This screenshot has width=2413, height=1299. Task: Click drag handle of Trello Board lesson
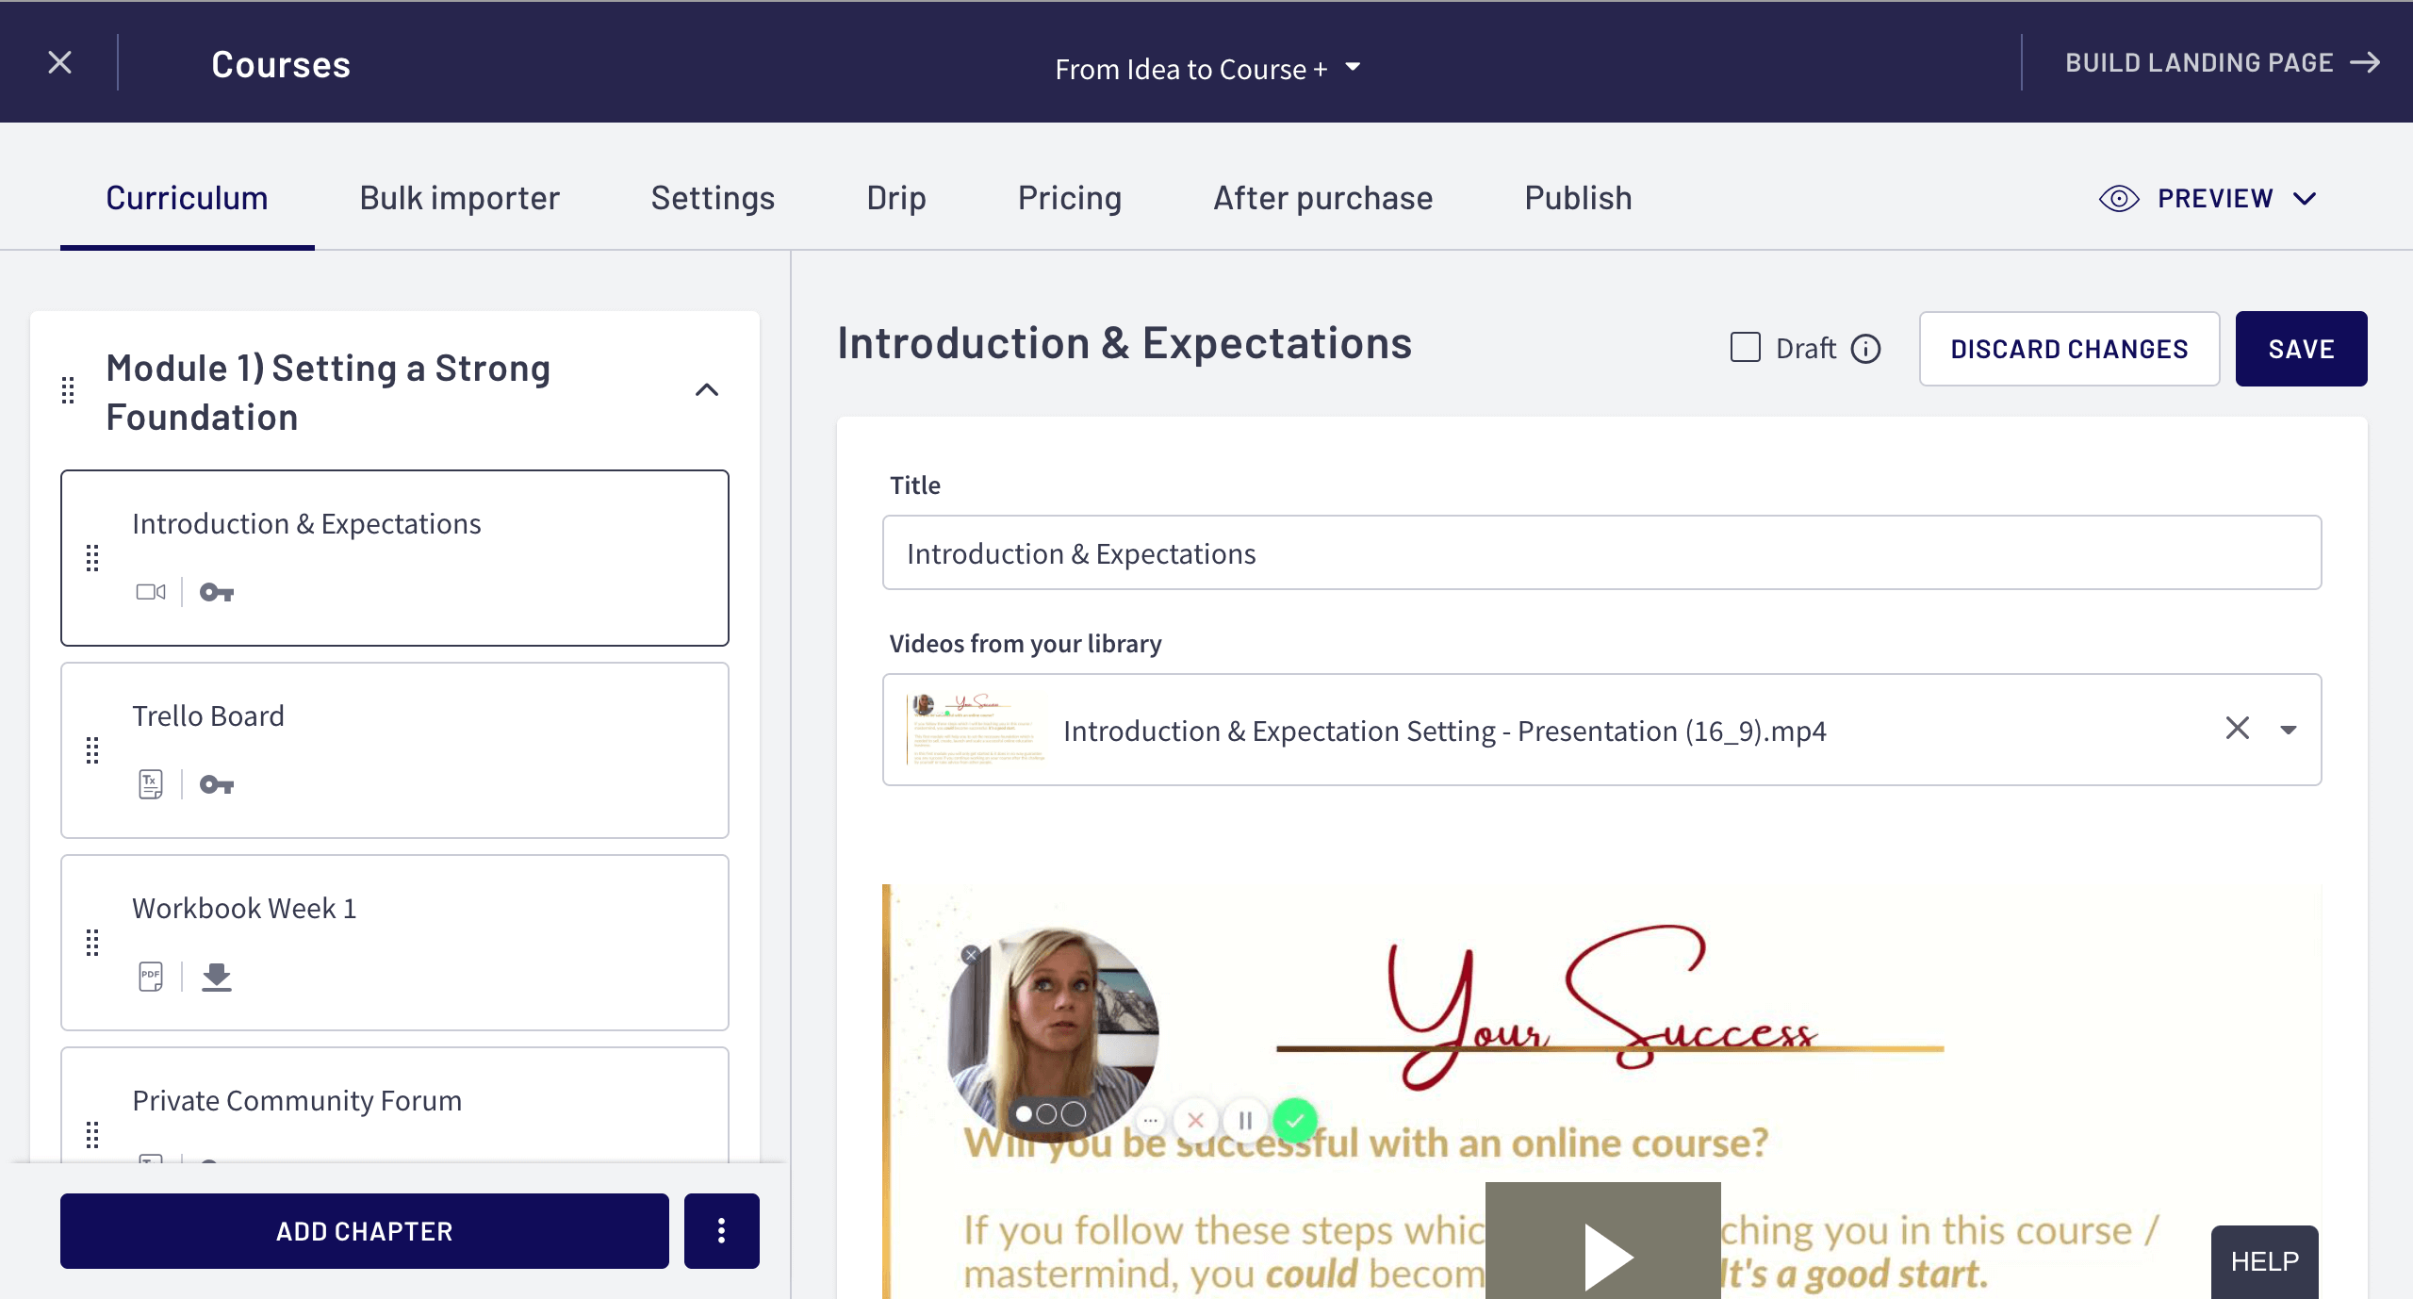click(x=92, y=750)
